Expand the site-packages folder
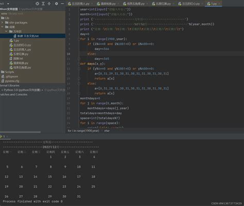 2,23
